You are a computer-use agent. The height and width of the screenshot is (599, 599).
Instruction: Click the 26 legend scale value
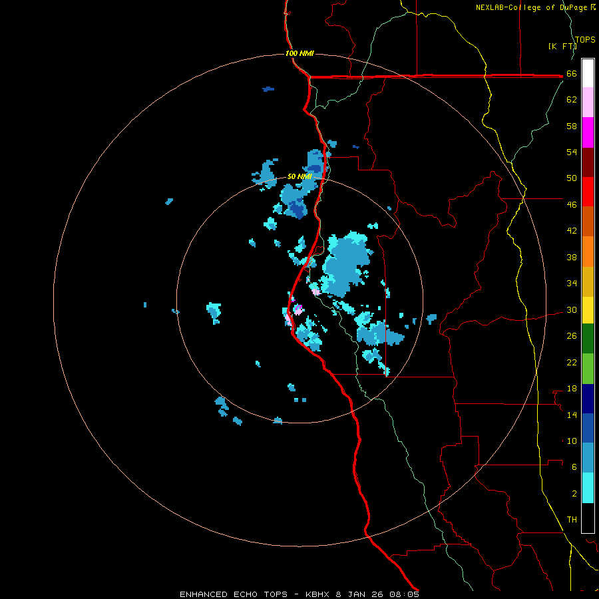pyautogui.click(x=572, y=336)
